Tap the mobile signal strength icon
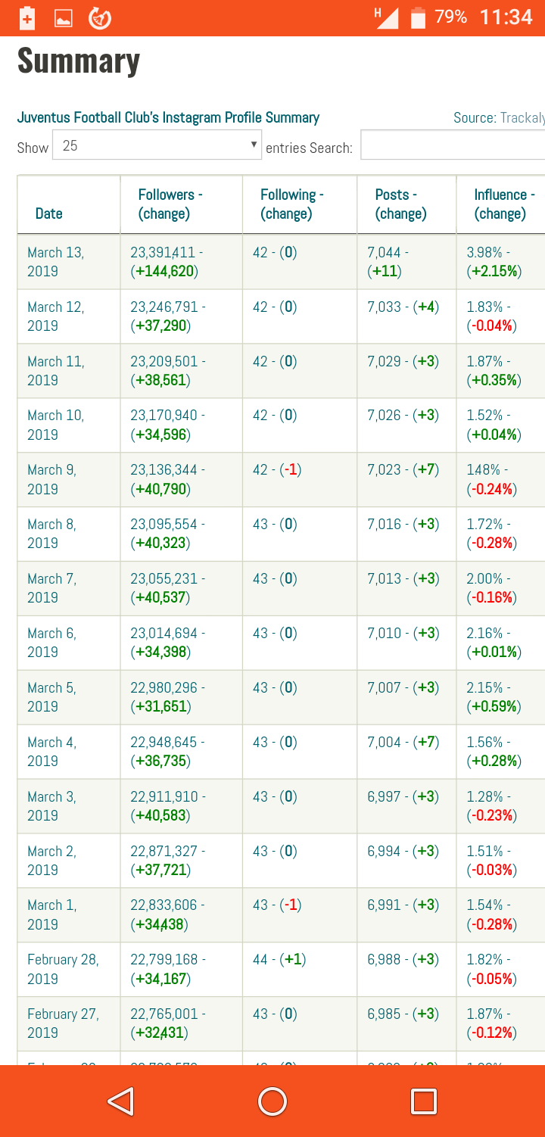 [387, 17]
